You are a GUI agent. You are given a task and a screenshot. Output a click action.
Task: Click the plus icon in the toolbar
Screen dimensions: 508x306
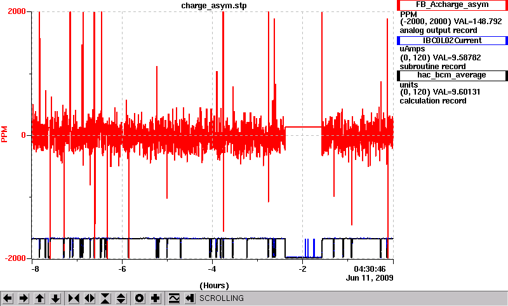pyautogui.click(x=156, y=298)
